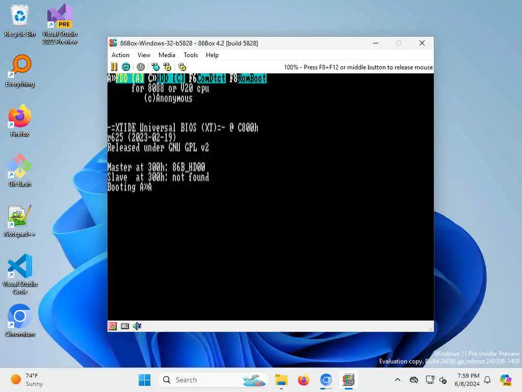
Task: Open Visual Studio Code desktop shortcut
Action: tap(20, 274)
